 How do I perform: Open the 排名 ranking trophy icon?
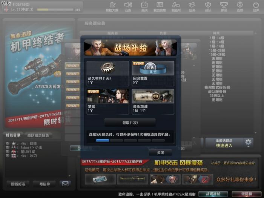[224, 7]
